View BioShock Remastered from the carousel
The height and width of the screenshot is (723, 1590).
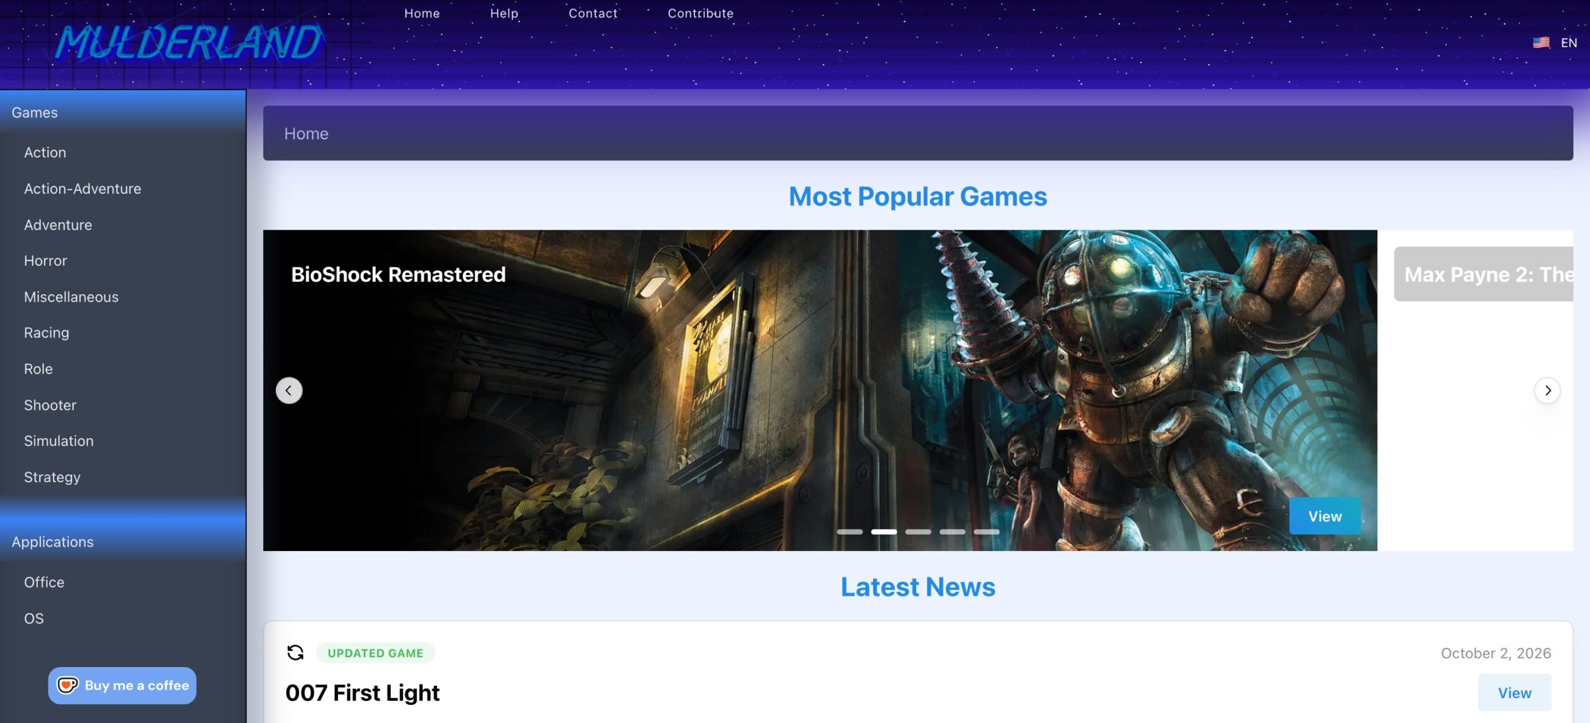tap(1325, 516)
